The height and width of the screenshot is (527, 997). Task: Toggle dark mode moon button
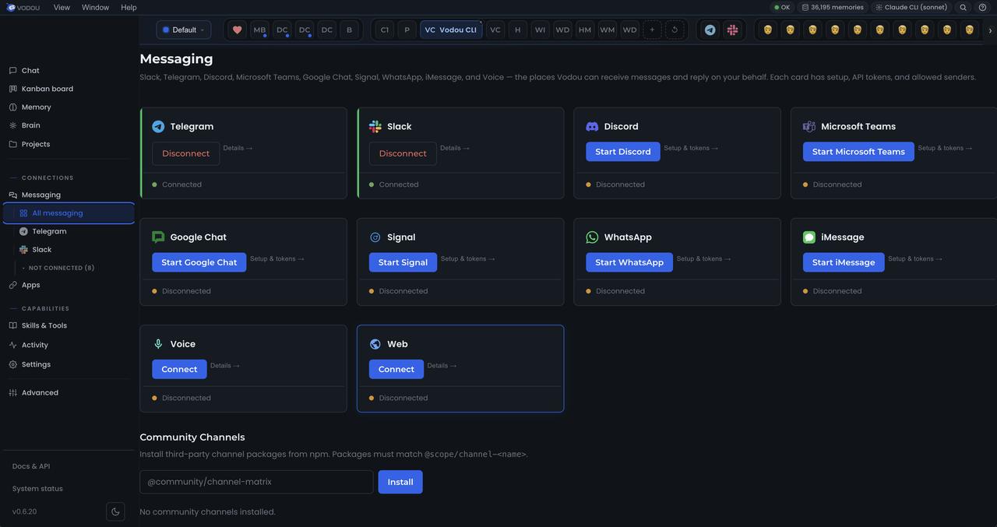point(115,511)
